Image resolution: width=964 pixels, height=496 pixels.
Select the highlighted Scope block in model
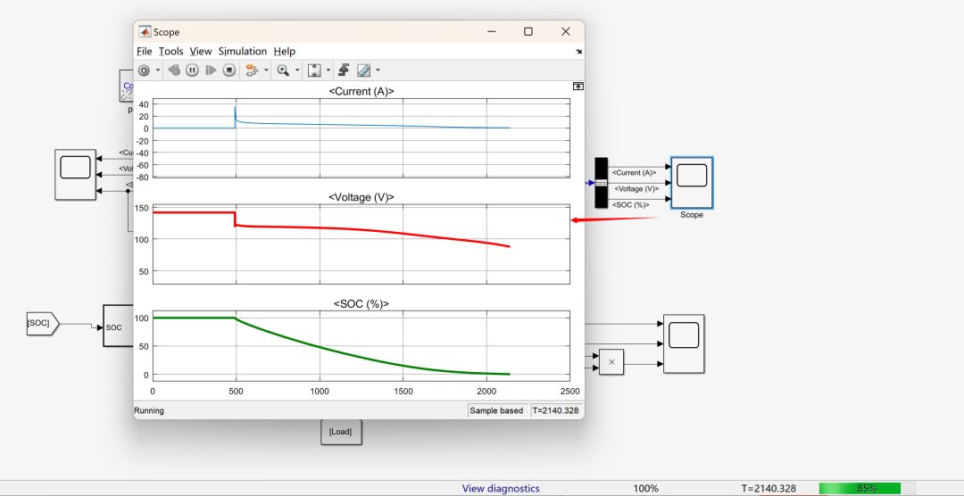[x=692, y=183]
